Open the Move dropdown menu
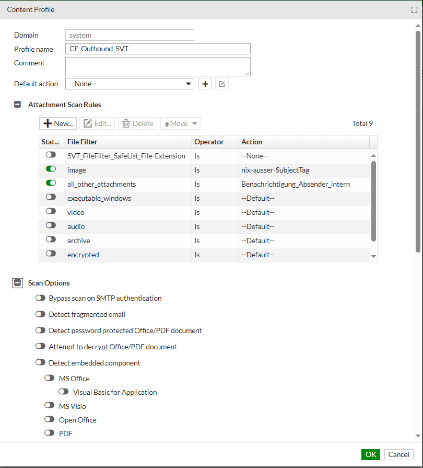This screenshot has height=468, width=423. tap(181, 123)
